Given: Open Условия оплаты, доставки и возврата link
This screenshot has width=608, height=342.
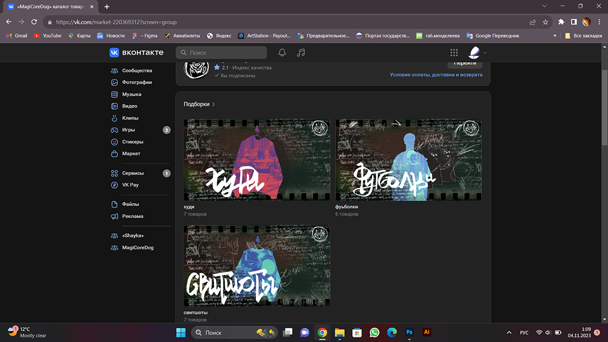Looking at the screenshot, I should (436, 75).
